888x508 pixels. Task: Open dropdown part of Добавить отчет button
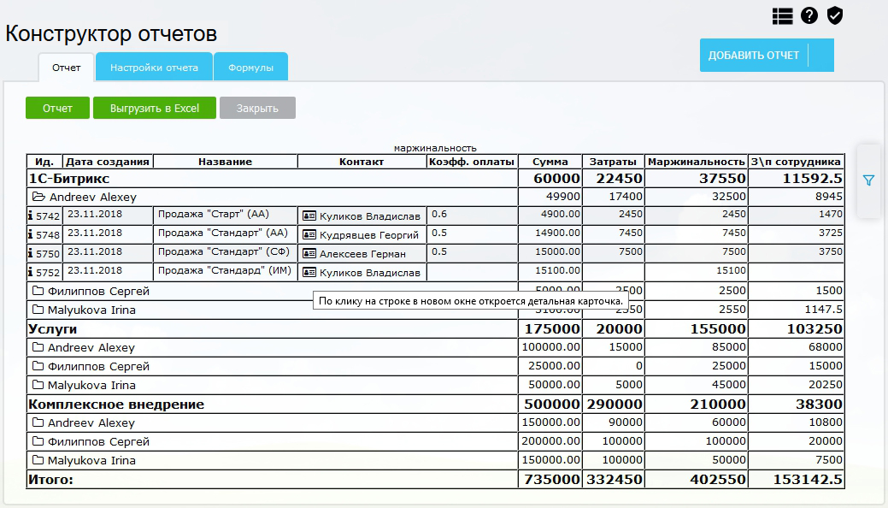820,56
